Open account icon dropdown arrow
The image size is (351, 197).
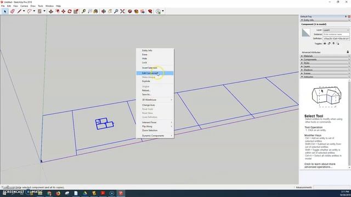163,11
